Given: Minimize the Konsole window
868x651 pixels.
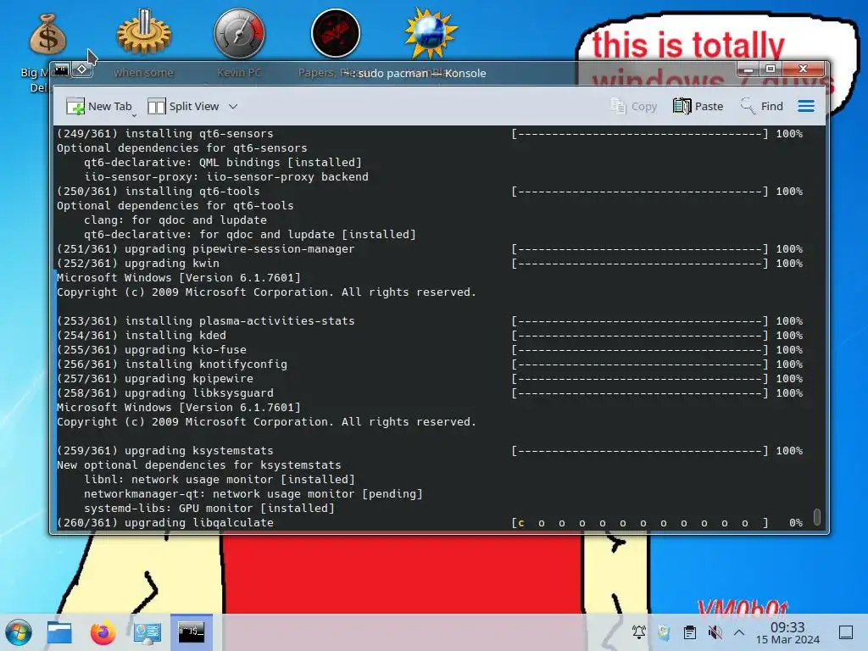Looking at the screenshot, I should tap(748, 70).
